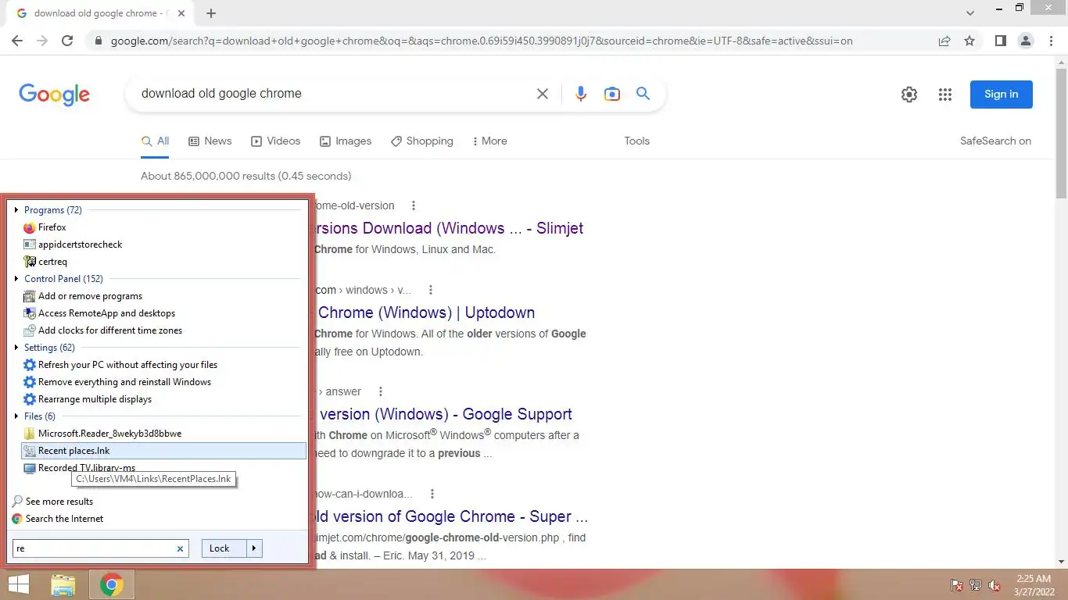
Task: Switch to the Images tab
Action: point(346,141)
